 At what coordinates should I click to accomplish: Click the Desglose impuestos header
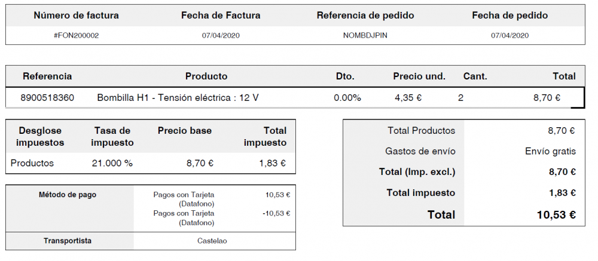tap(40, 137)
